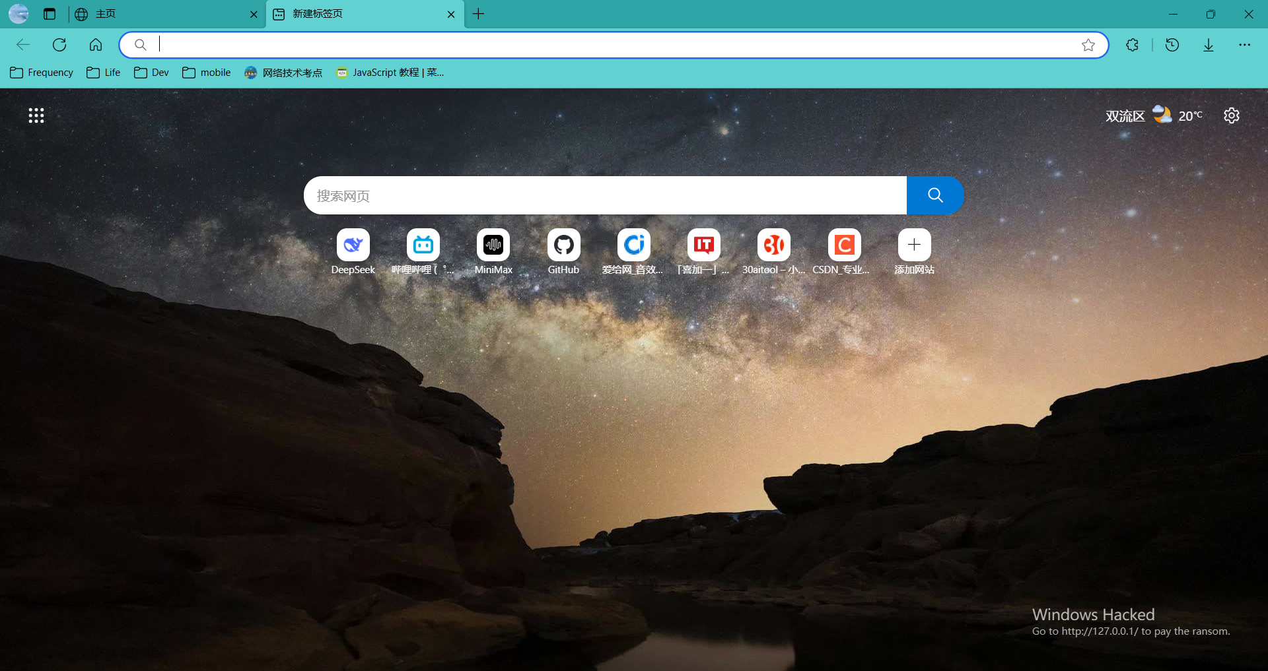Expand the mobile bookmarks folder

click(x=207, y=73)
